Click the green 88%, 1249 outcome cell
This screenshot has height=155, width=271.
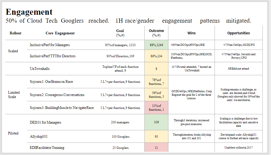156,45
